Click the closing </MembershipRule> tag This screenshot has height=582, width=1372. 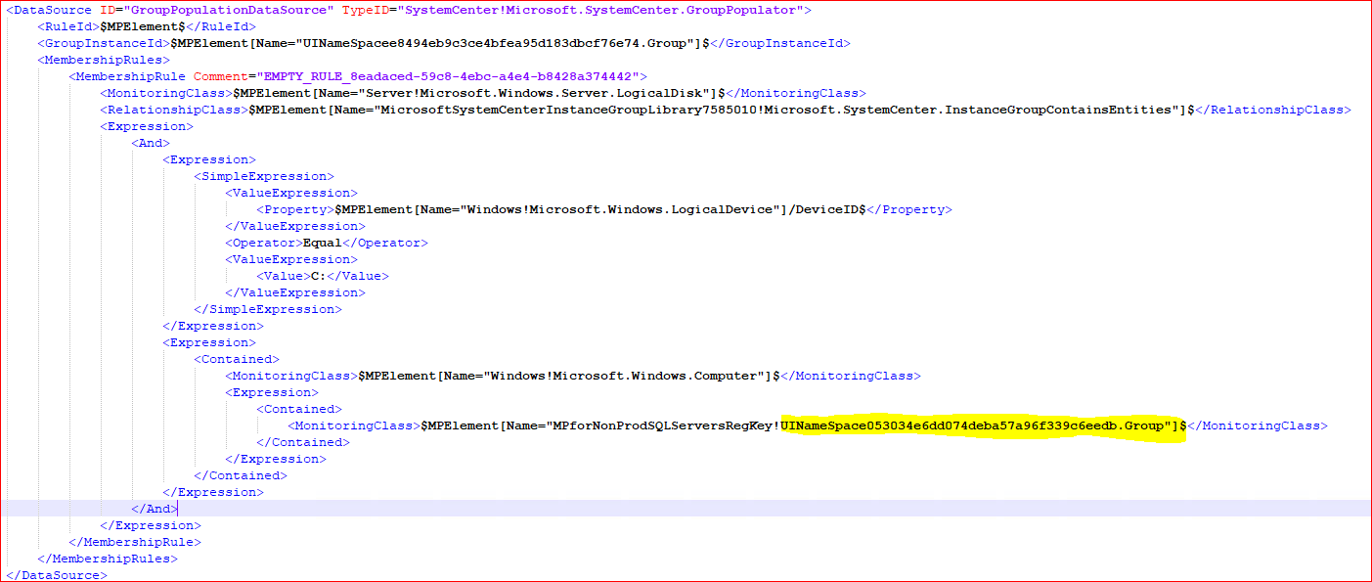(134, 541)
